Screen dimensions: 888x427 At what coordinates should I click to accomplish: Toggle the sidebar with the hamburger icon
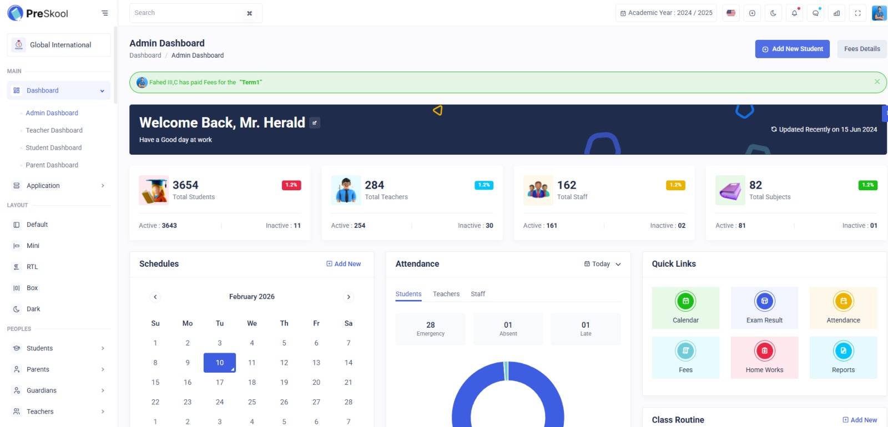[x=105, y=13]
